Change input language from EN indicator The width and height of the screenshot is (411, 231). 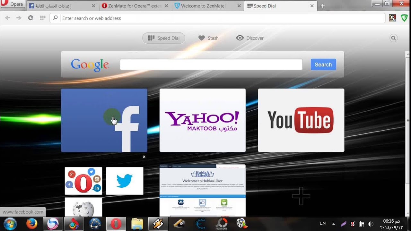[323, 223]
